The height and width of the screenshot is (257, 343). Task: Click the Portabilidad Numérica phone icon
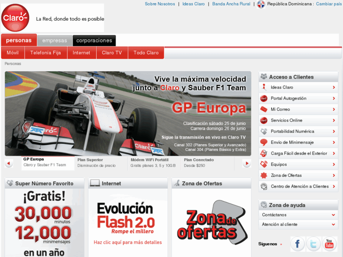click(264, 132)
